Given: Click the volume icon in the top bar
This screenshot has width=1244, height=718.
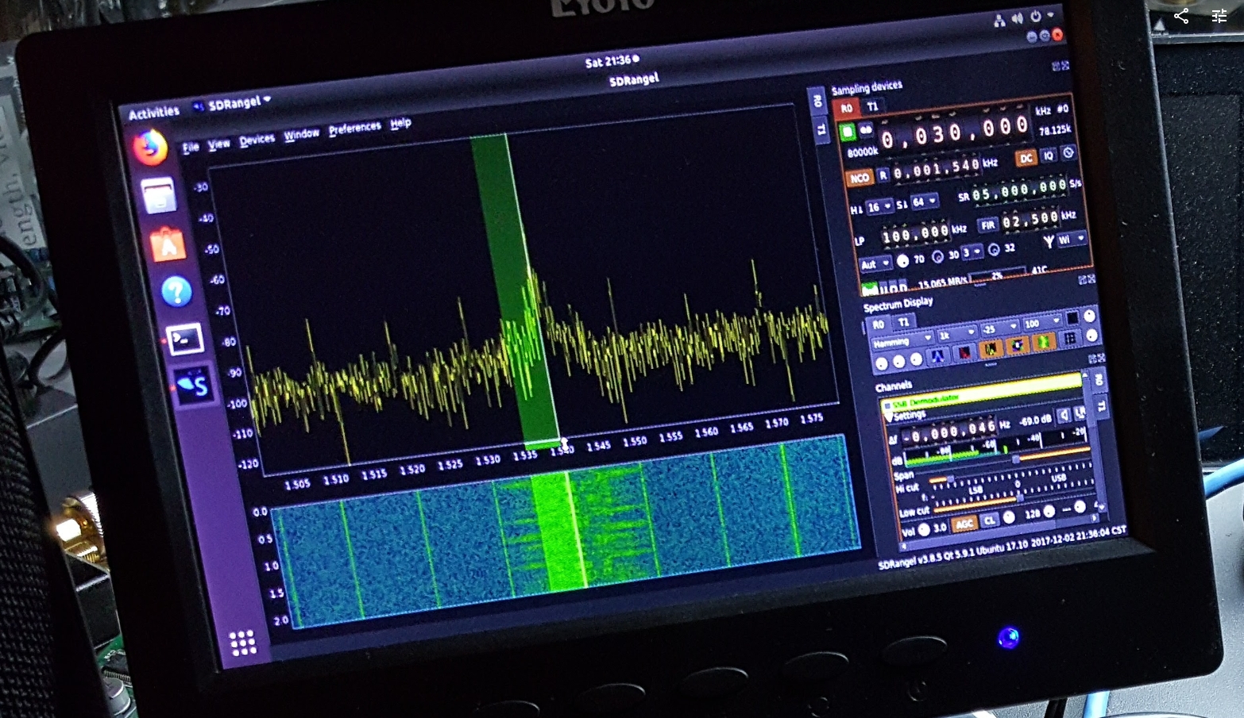Looking at the screenshot, I should (x=1017, y=19).
